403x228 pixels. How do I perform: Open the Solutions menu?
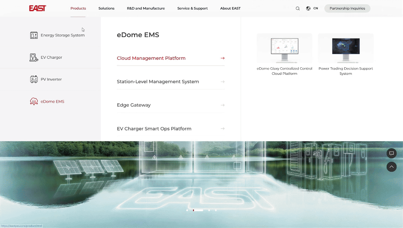click(x=106, y=8)
